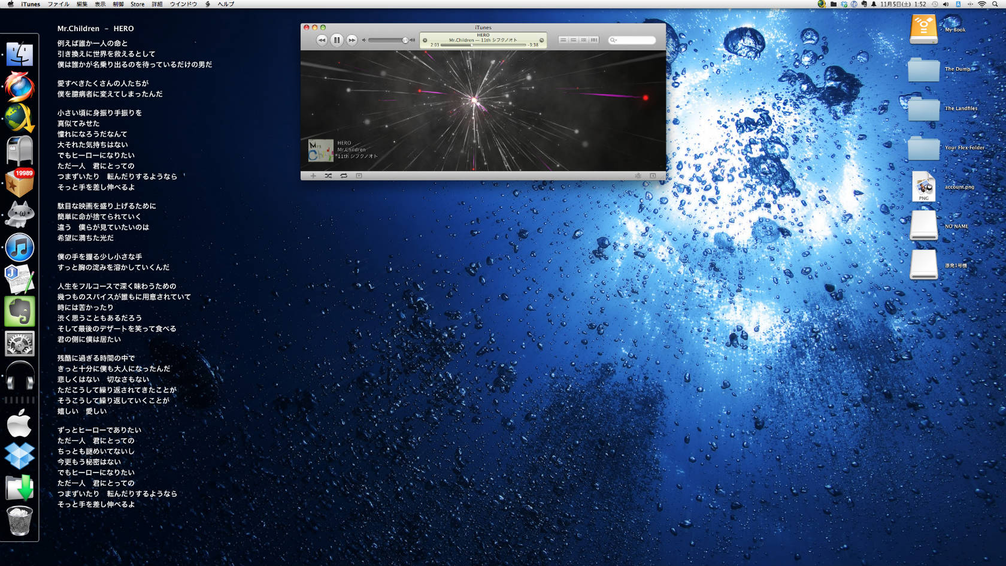Open the Wi-Fi status menu
1006x566 pixels.
coord(982,4)
